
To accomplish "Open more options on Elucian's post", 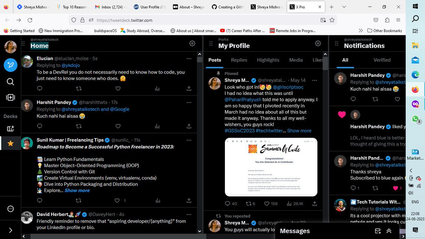I will click(x=189, y=58).
